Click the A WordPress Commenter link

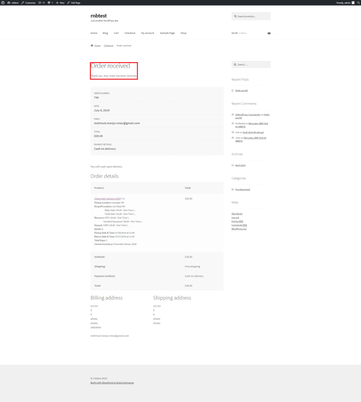248,114
